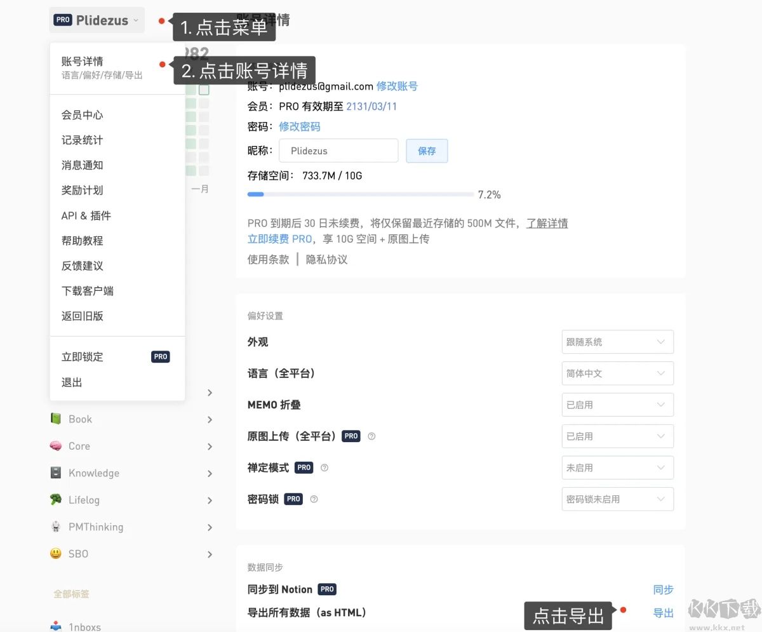762x632 pixels.
Task: Open the Book notebook in the sidebar
Action: (x=80, y=419)
